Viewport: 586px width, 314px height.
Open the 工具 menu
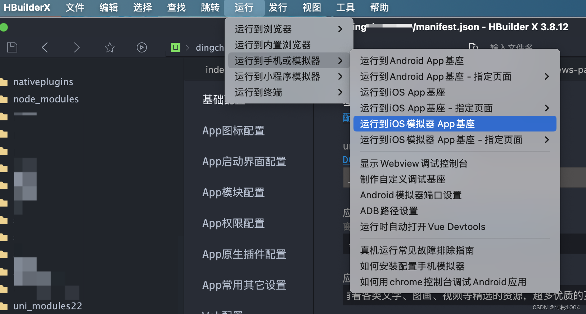point(346,8)
